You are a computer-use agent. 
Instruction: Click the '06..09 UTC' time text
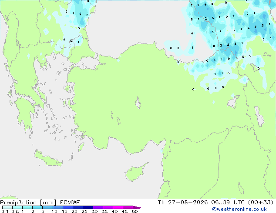[228, 203]
